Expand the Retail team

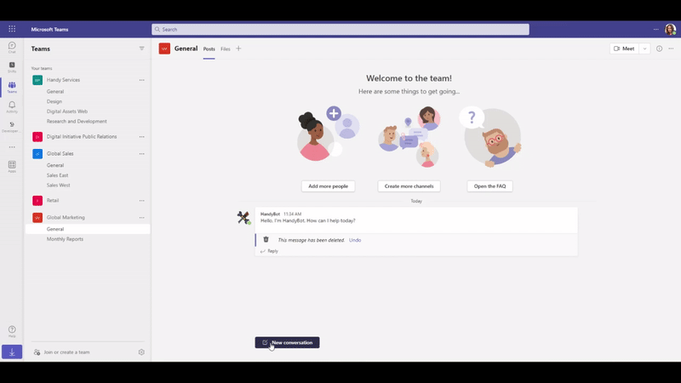tap(53, 201)
